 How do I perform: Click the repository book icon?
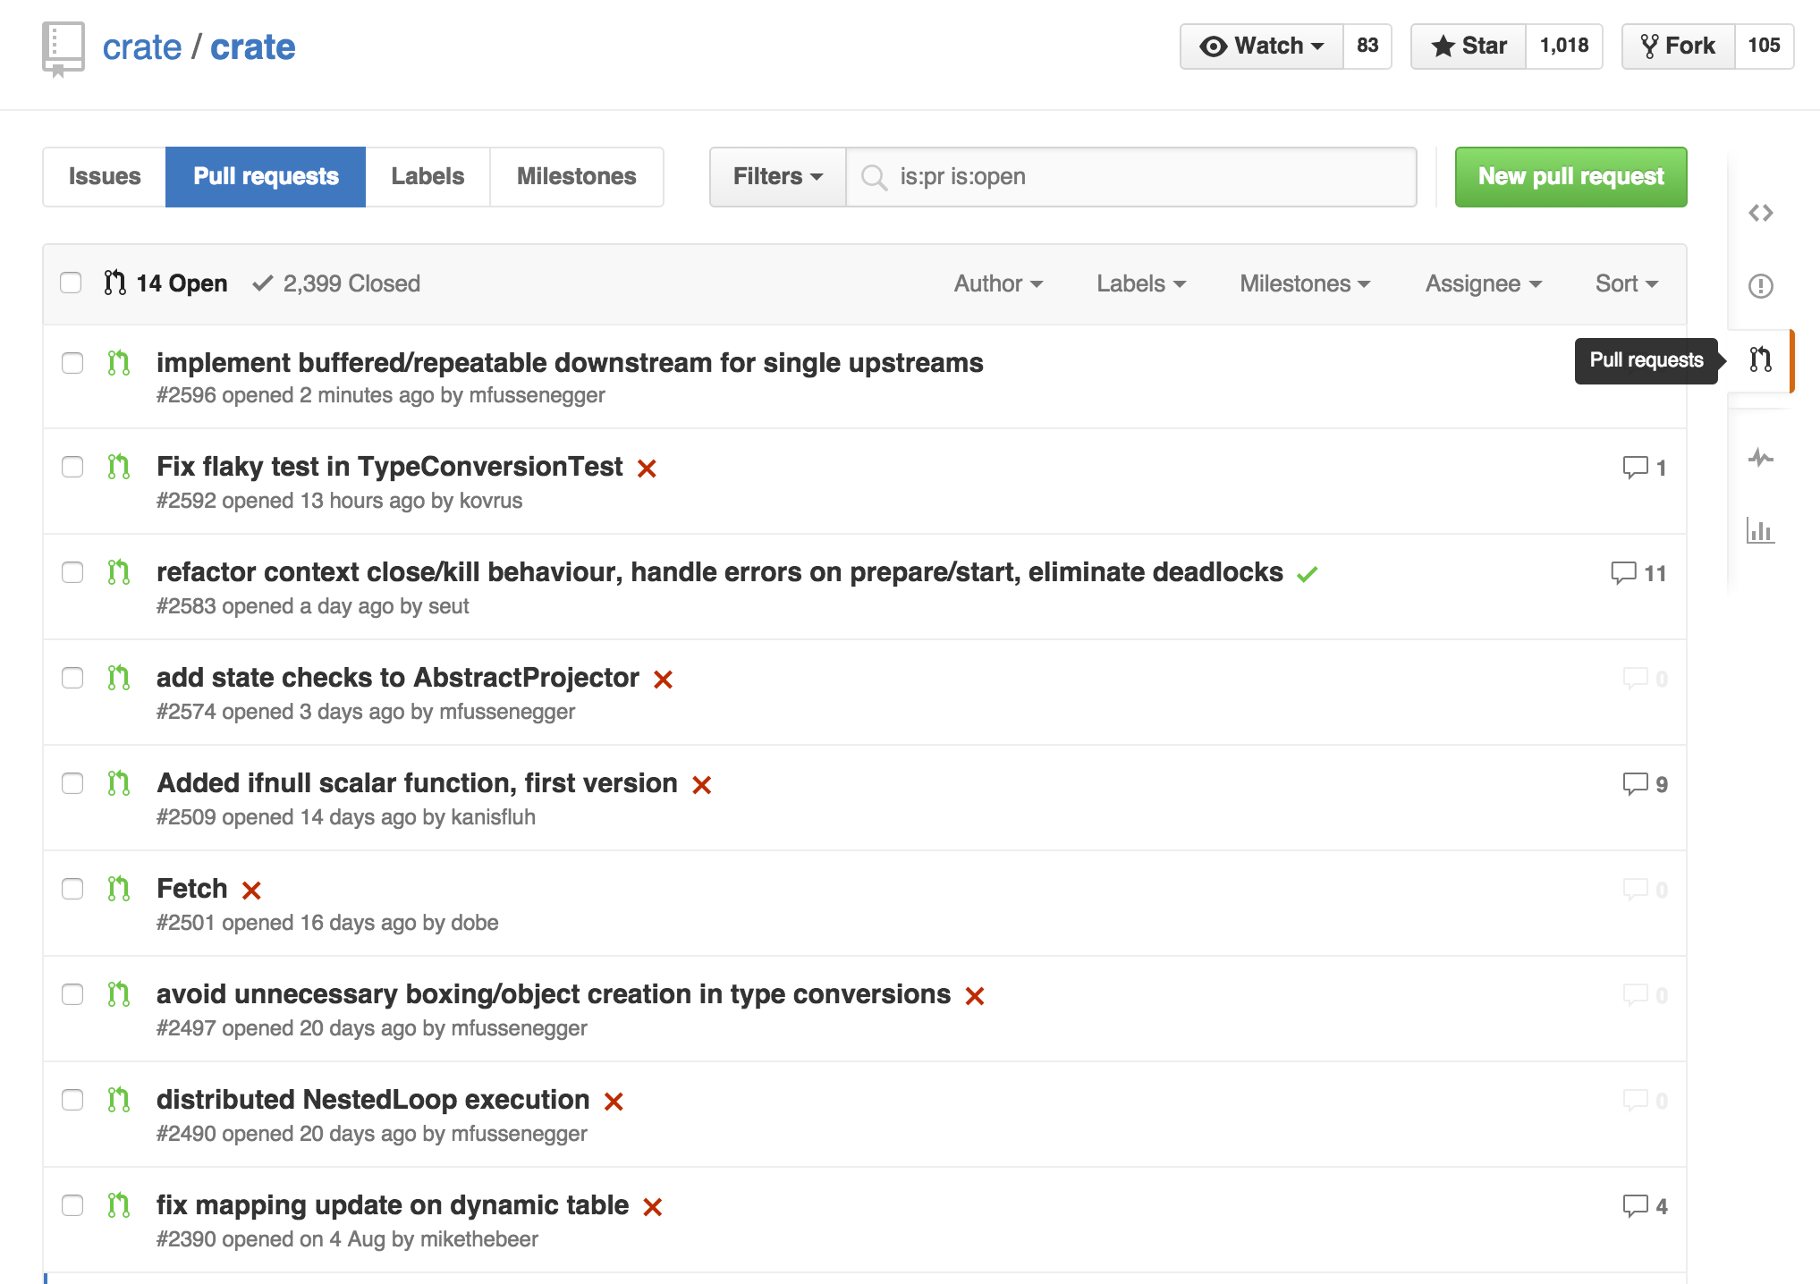pyautogui.click(x=63, y=47)
